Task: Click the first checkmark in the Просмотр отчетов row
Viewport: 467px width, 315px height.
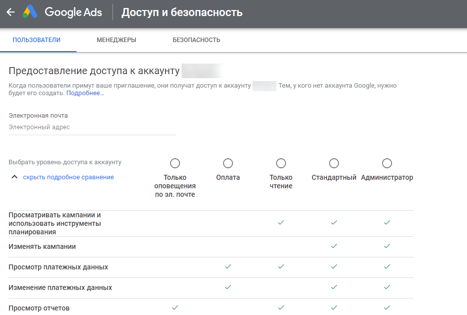Action: point(175,308)
